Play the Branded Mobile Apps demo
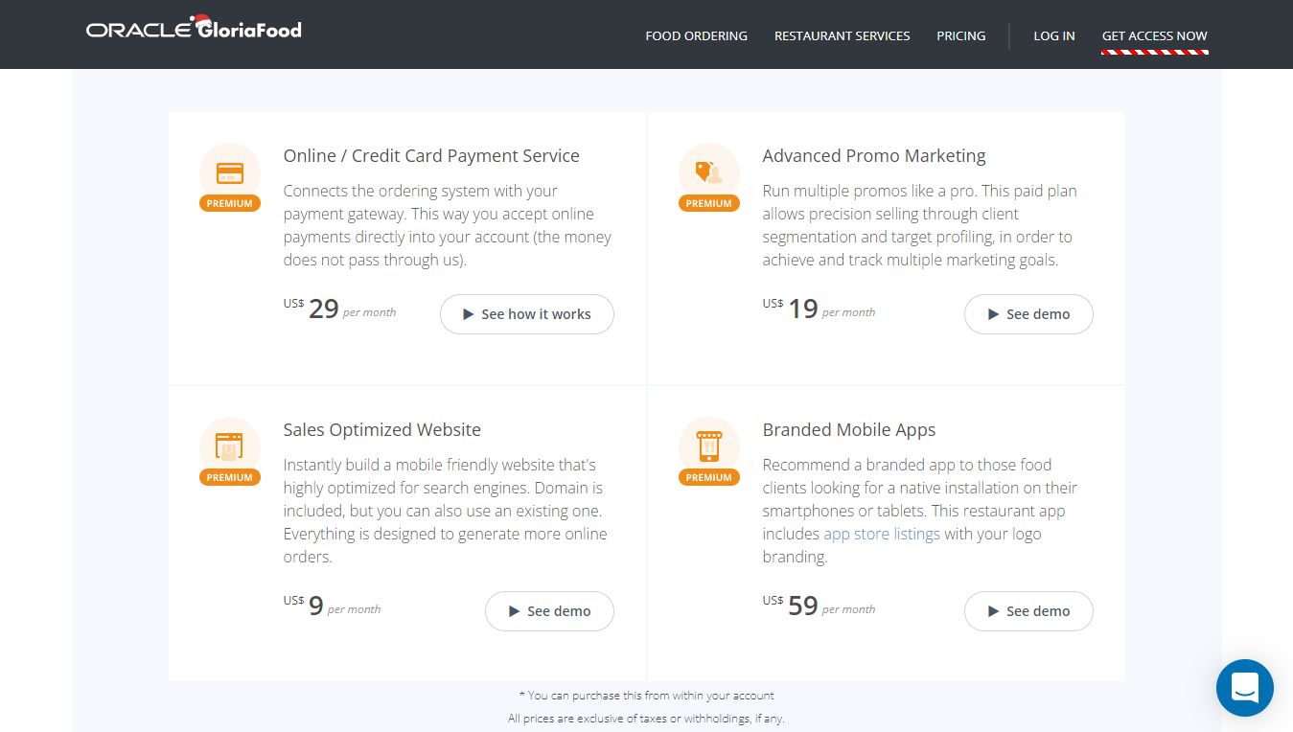The height and width of the screenshot is (732, 1293). pyautogui.click(x=1028, y=611)
